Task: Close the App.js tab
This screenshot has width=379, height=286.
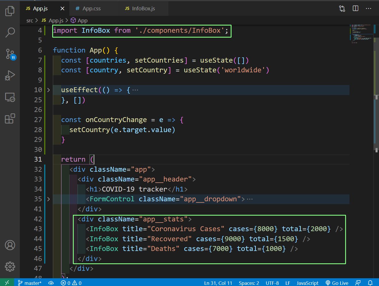Action: point(62,9)
